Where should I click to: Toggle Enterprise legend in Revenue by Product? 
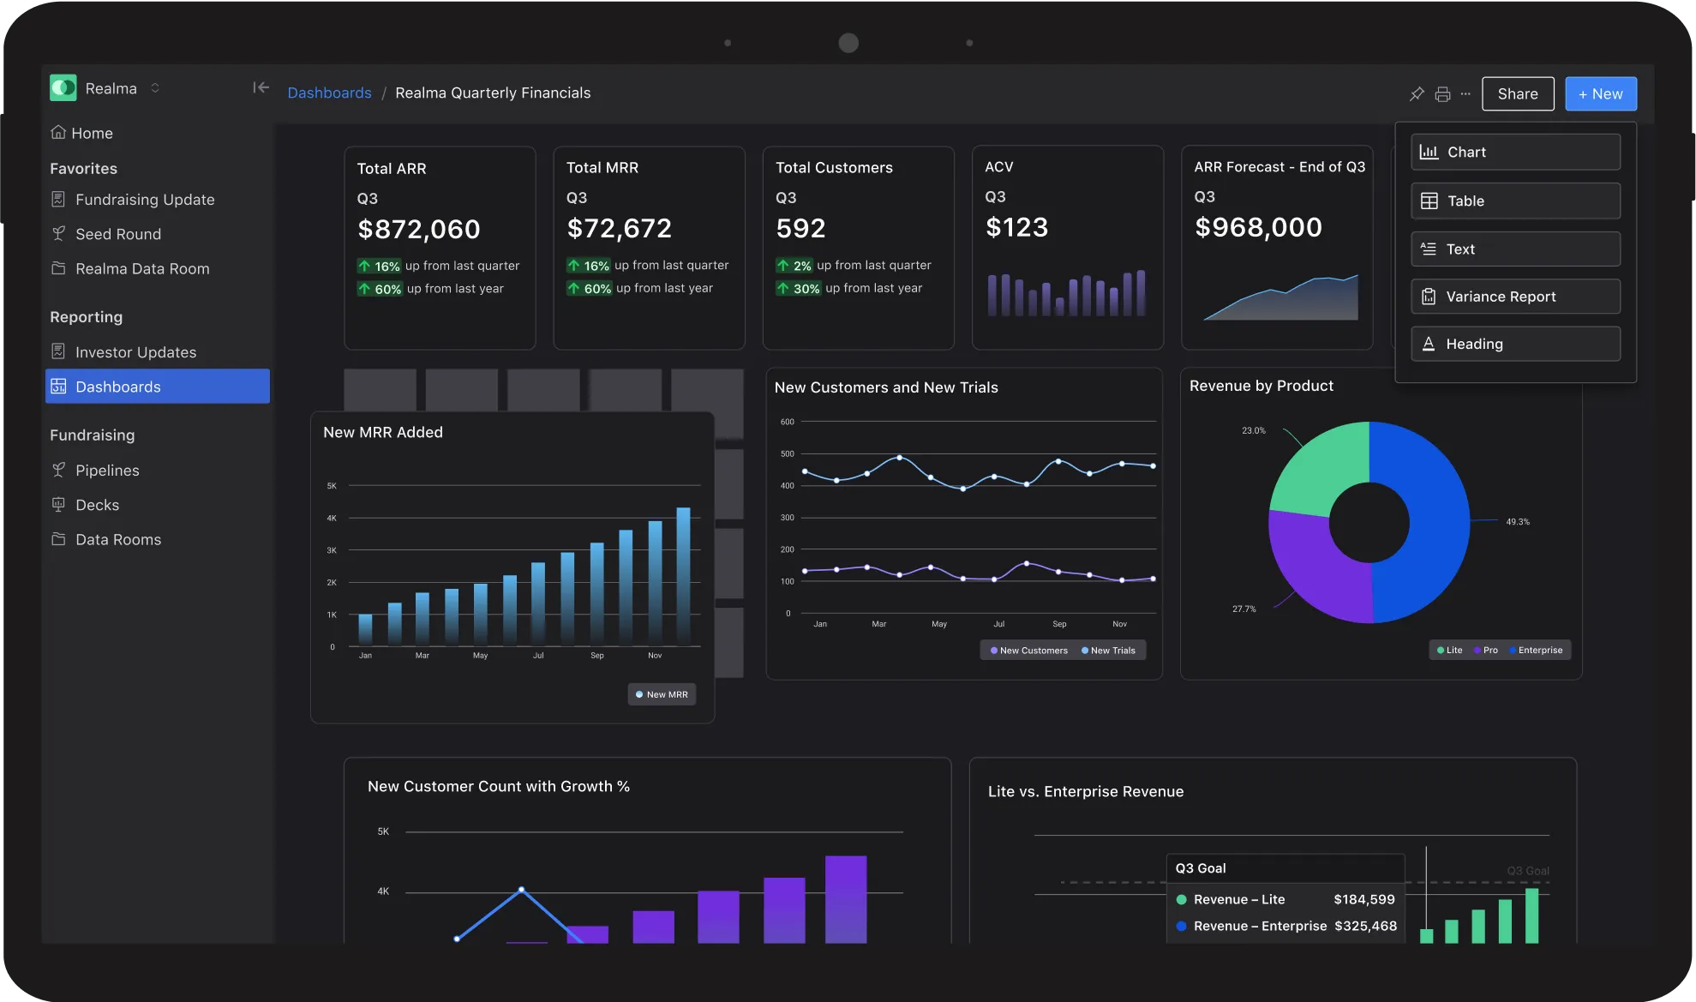1535,651
